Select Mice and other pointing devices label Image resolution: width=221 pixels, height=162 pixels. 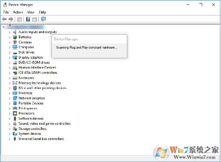tap(43, 88)
